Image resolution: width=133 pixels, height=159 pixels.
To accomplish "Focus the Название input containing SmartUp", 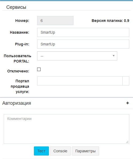I will point(83,32).
